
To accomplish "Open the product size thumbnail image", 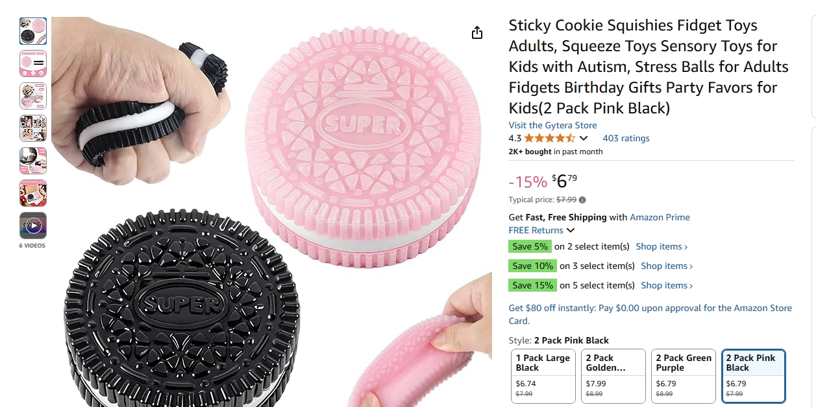I will coord(33,64).
